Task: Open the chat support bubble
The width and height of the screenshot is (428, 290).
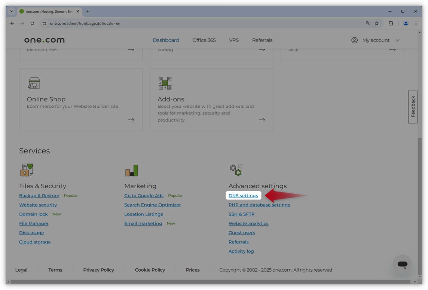Action: (402, 264)
